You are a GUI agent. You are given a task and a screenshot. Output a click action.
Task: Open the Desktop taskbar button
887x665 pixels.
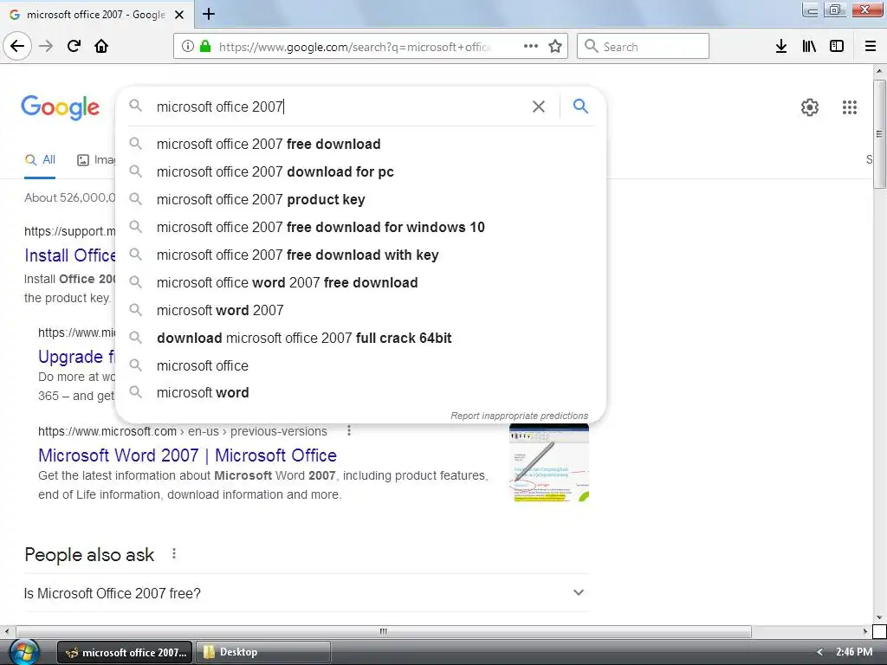pyautogui.click(x=263, y=653)
